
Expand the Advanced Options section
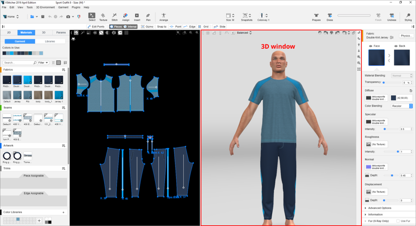380,208
